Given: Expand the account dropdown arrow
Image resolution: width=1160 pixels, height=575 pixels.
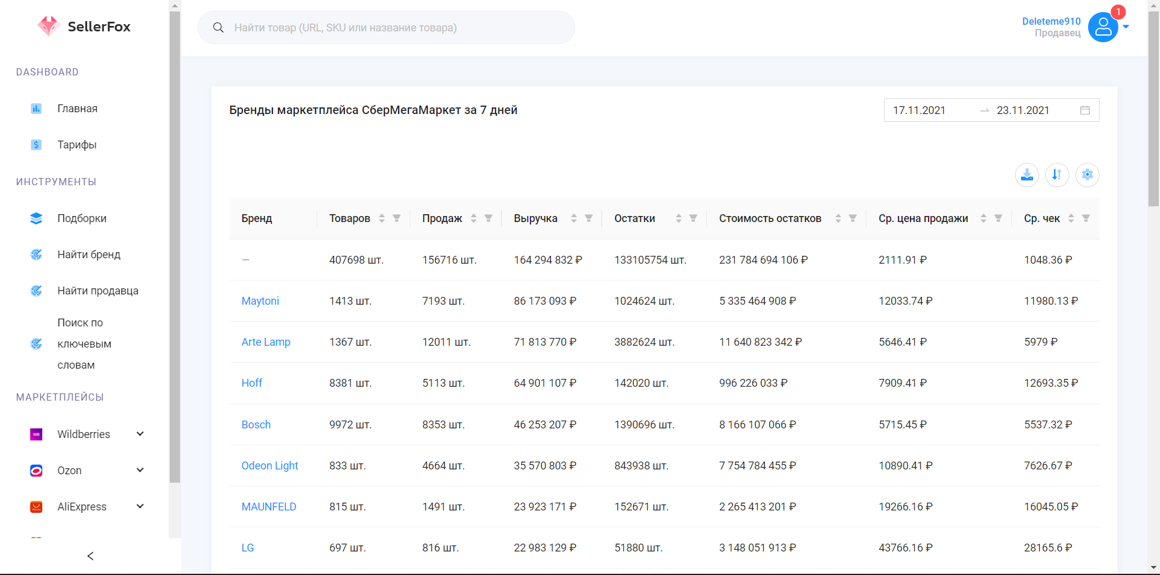Looking at the screenshot, I should [x=1126, y=27].
